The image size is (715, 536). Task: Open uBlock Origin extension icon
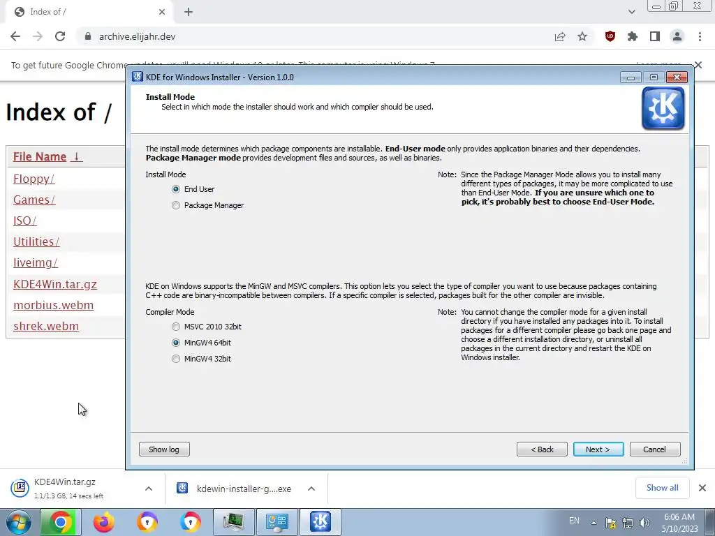pyautogui.click(x=610, y=36)
